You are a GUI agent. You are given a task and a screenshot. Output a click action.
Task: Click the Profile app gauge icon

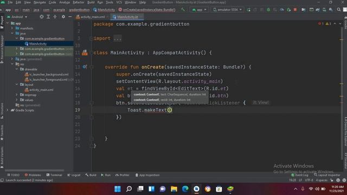282,10
